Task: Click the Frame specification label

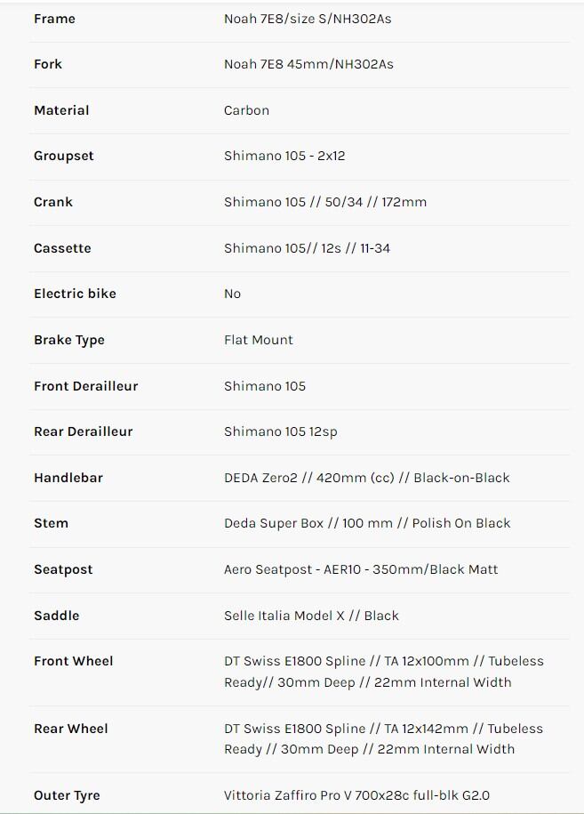Action: [x=54, y=19]
